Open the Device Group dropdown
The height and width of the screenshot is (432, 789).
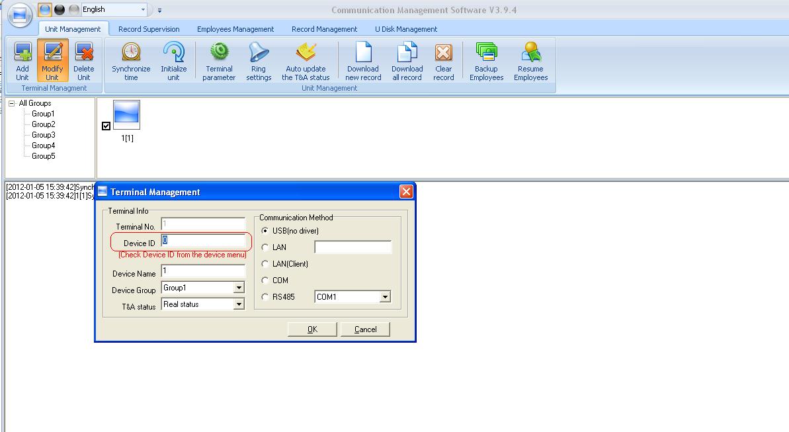[x=239, y=288]
